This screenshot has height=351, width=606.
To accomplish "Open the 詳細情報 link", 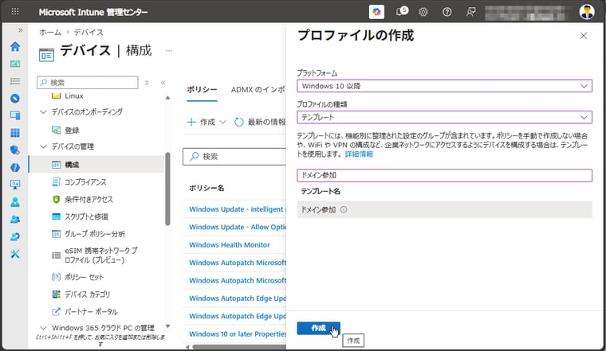I will click(x=359, y=154).
